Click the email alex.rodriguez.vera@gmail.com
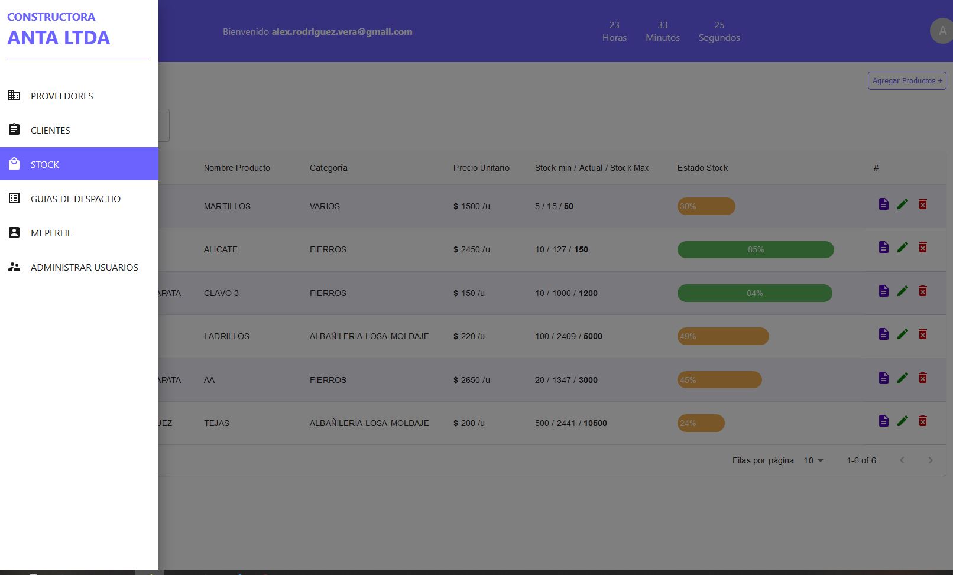 point(342,32)
